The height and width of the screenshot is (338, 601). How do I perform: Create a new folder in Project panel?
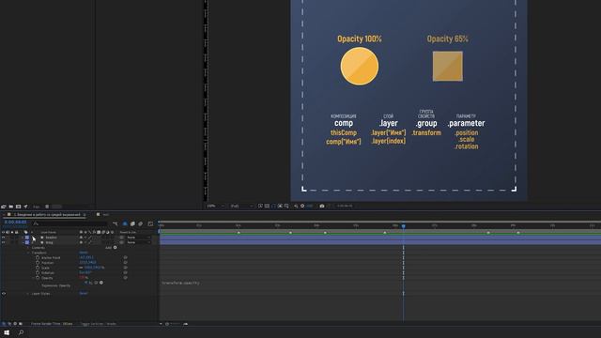(x=10, y=207)
